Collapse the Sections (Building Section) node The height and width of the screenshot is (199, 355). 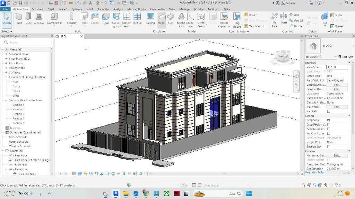pos(6,100)
